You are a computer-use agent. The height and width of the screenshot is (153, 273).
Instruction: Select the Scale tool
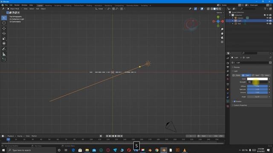pos(4,38)
